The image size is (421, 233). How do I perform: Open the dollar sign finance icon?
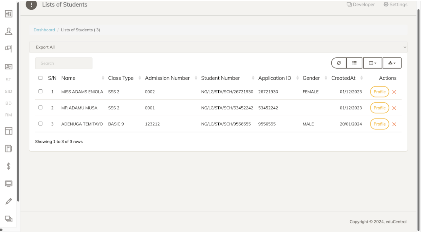(x=9, y=166)
